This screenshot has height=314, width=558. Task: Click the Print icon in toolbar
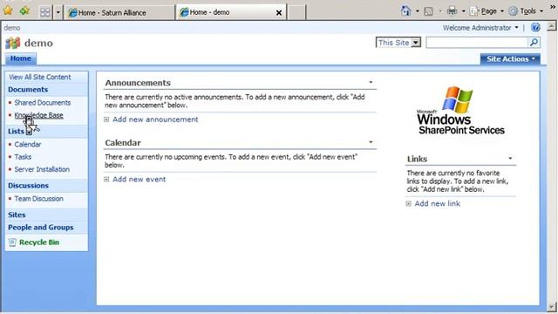[452, 11]
